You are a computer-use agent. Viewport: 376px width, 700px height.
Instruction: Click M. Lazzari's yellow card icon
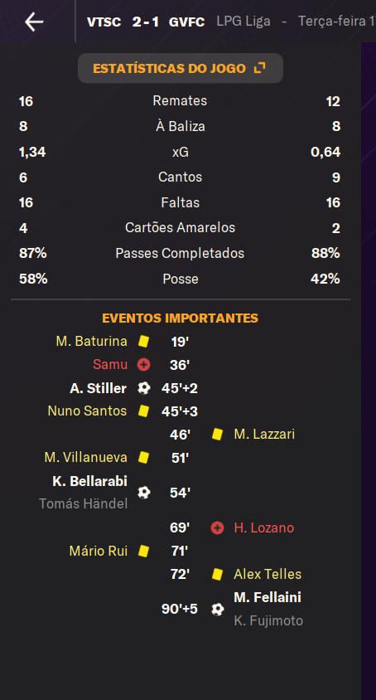click(x=217, y=435)
